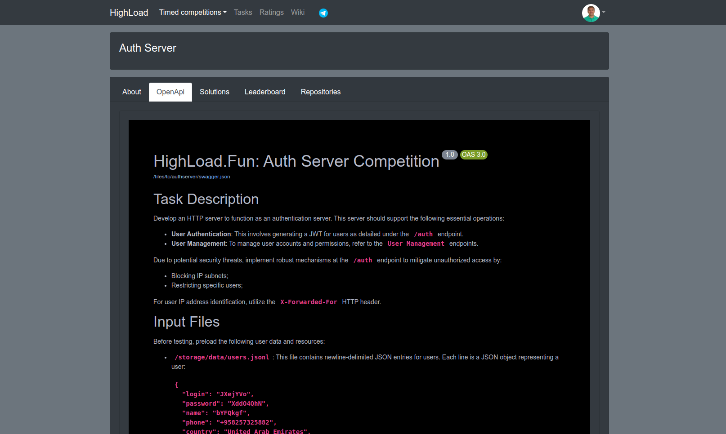This screenshot has height=434, width=726.
Task: Open the Telegram channel icon
Action: [x=323, y=13]
